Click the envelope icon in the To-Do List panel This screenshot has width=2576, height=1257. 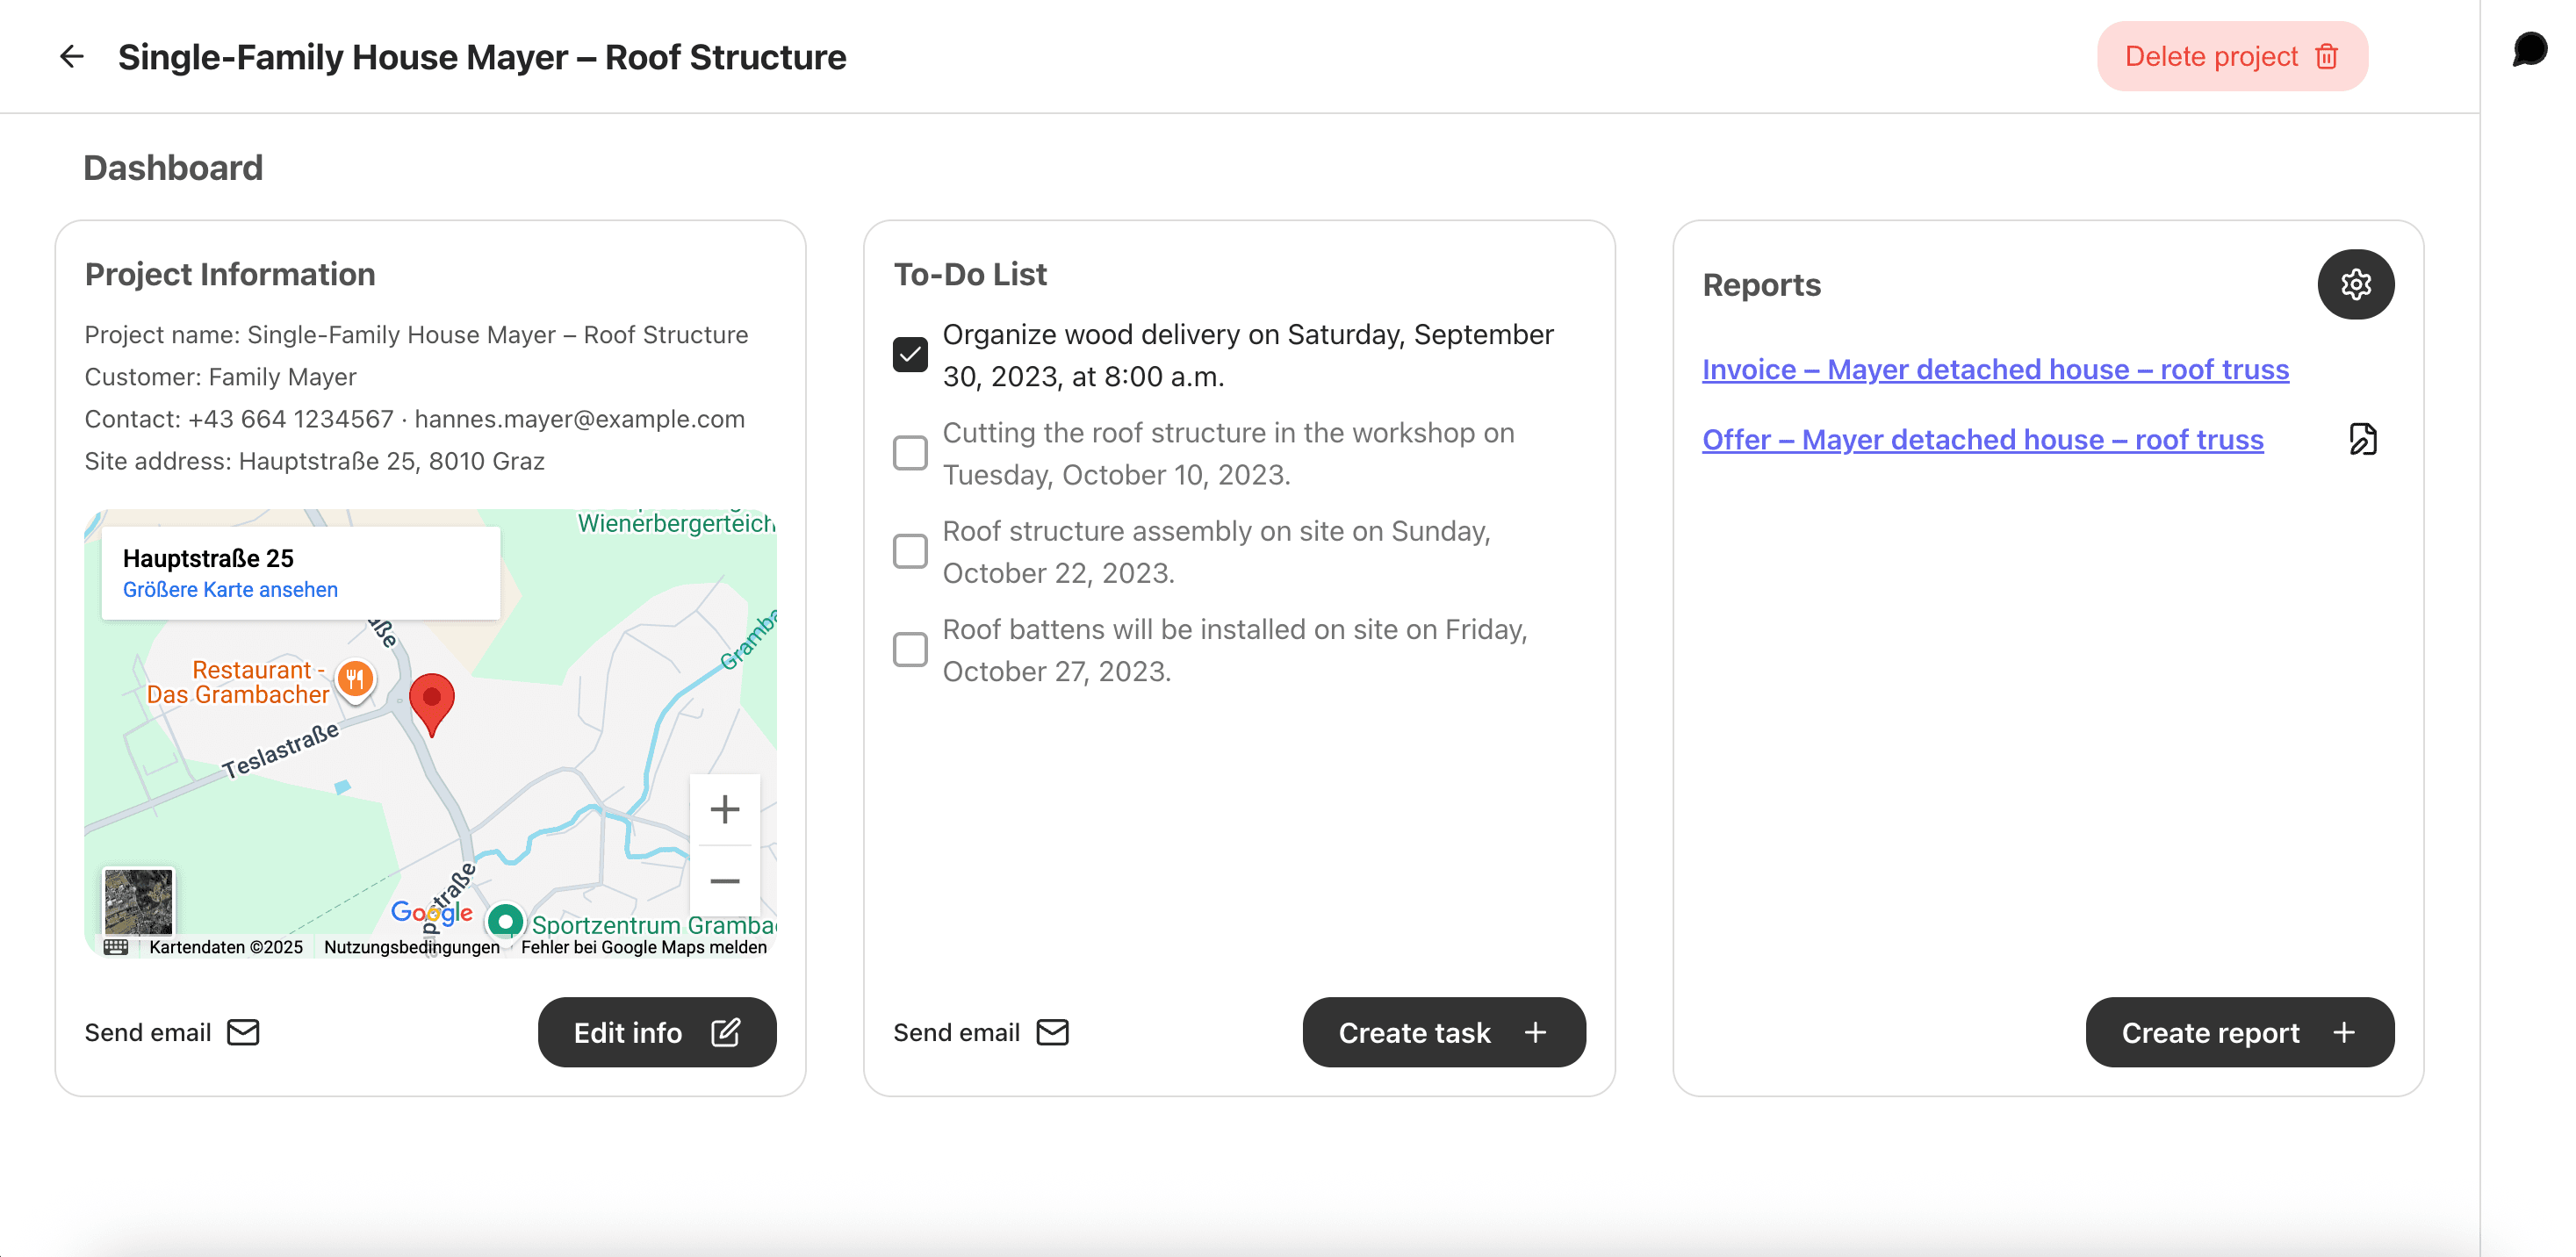pos(1054,1032)
